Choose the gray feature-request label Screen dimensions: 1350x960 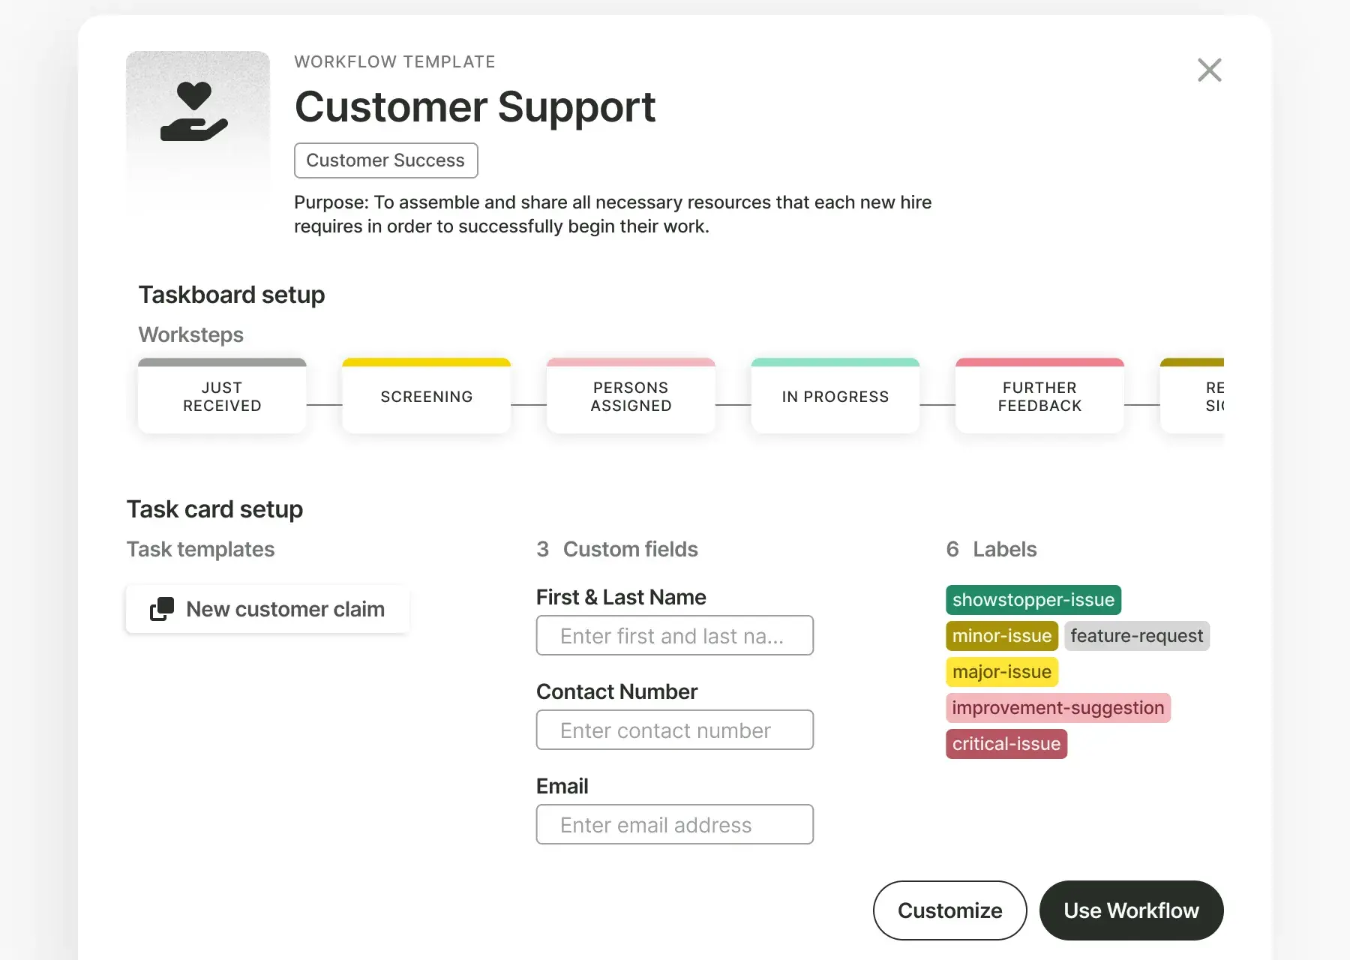pos(1136,636)
